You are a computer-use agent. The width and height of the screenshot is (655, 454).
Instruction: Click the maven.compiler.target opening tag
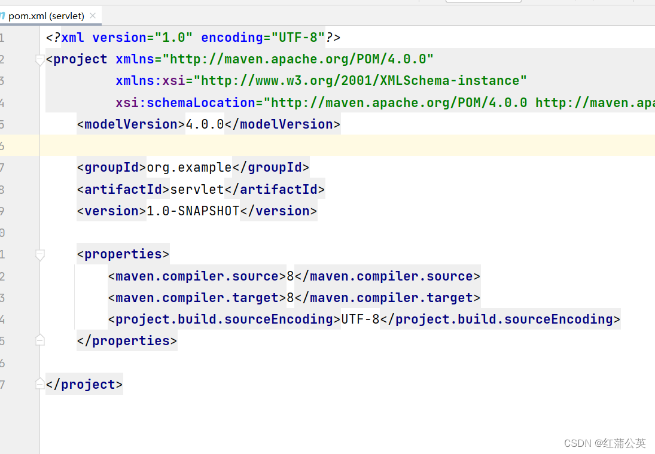pyautogui.click(x=197, y=298)
